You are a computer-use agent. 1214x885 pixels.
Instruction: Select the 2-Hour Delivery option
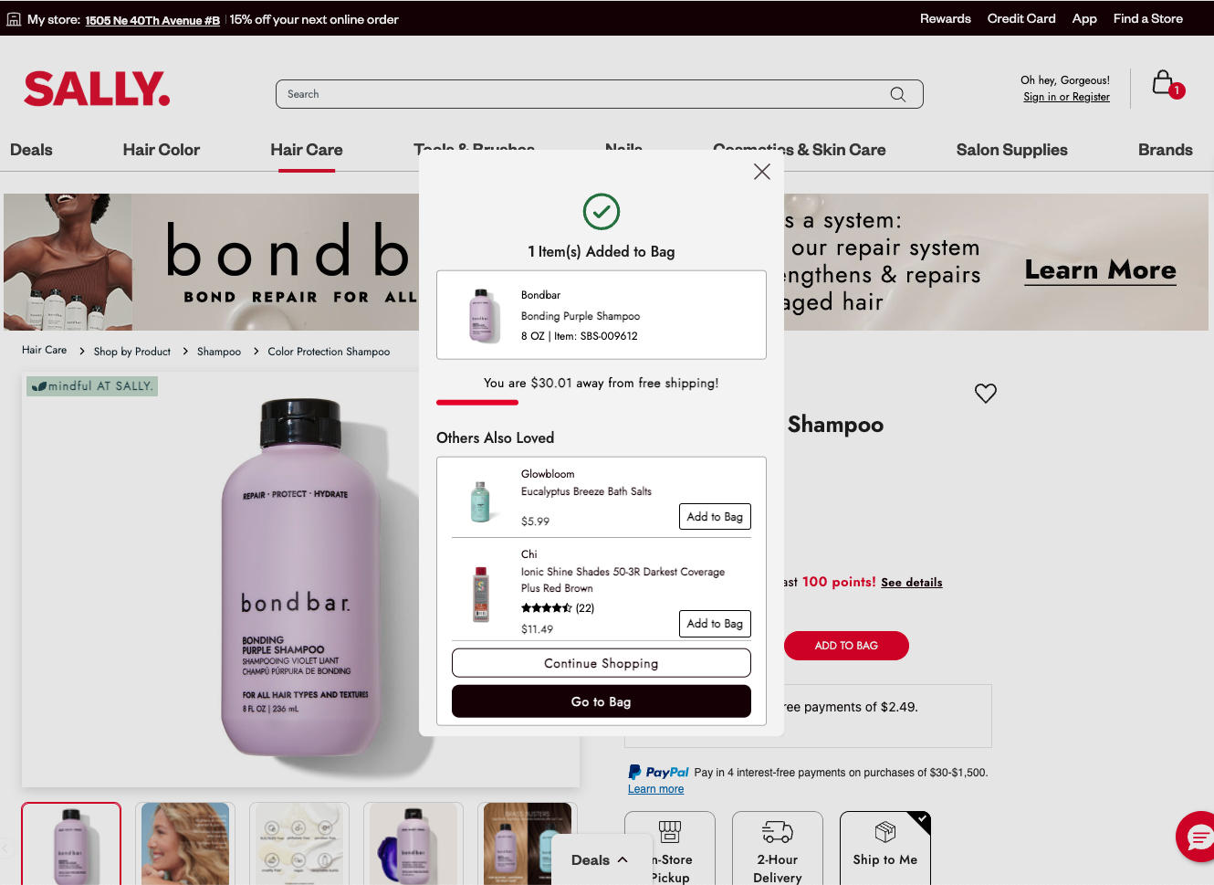pyautogui.click(x=778, y=848)
